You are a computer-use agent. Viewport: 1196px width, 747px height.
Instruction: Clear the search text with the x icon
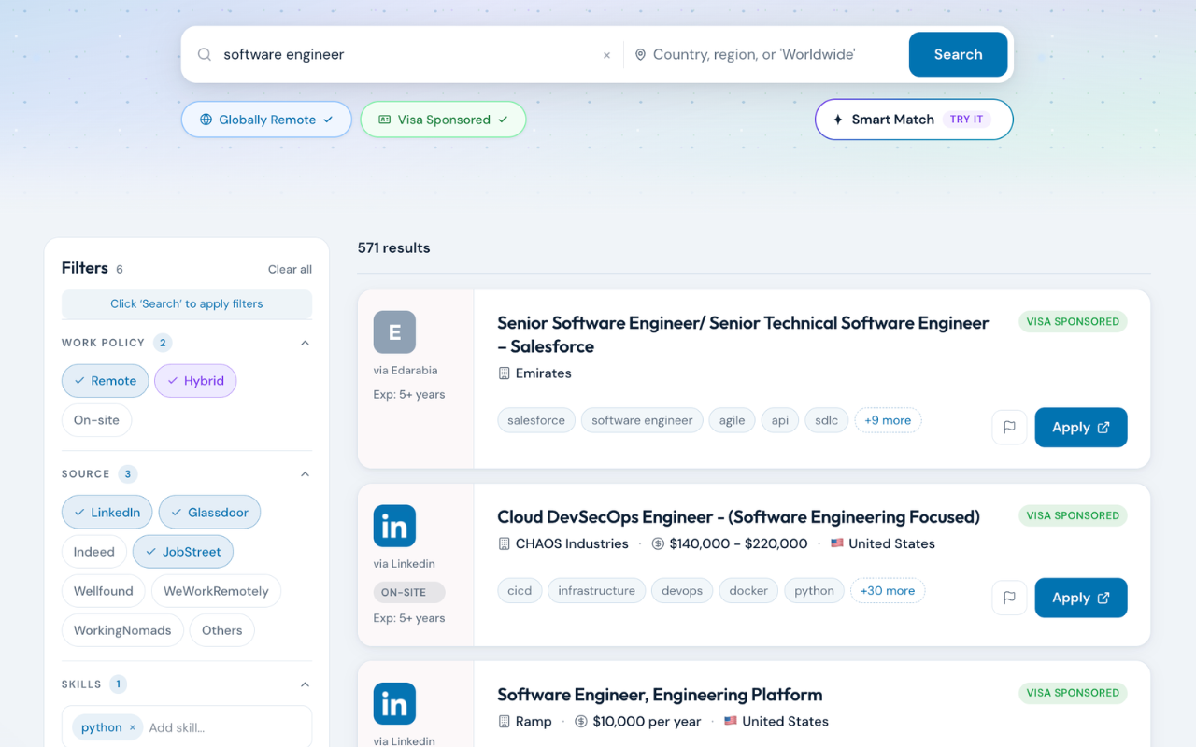point(606,55)
